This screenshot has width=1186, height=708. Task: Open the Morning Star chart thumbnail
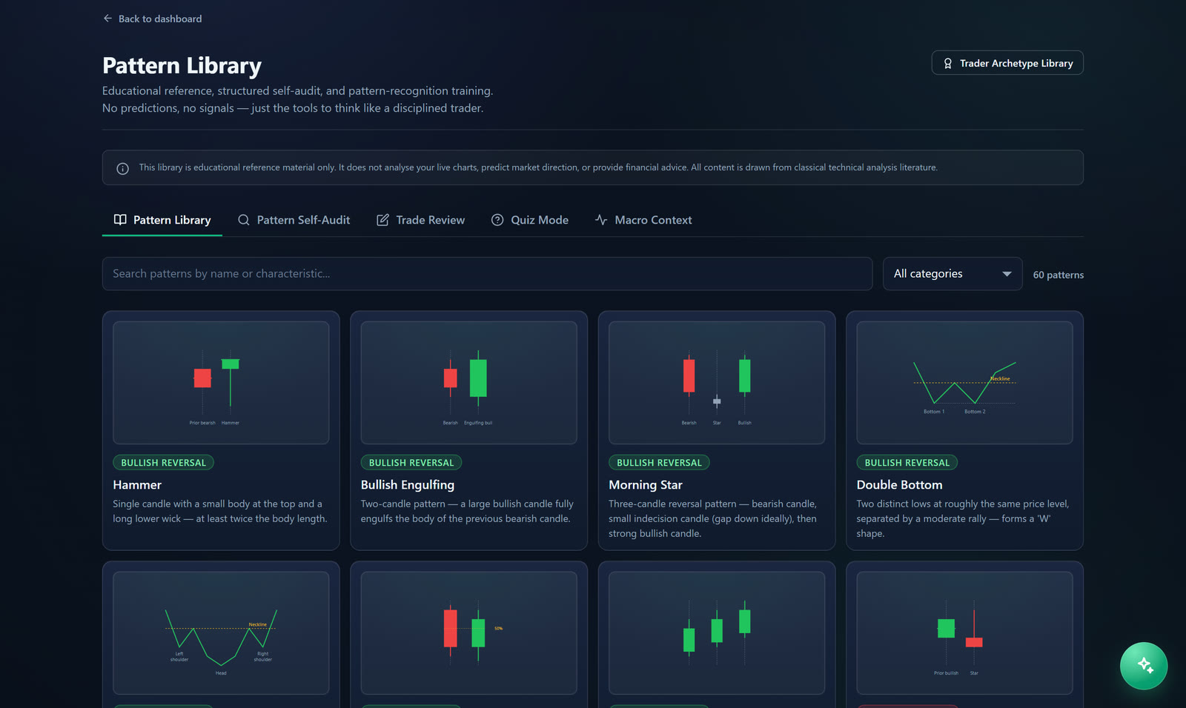(x=717, y=383)
